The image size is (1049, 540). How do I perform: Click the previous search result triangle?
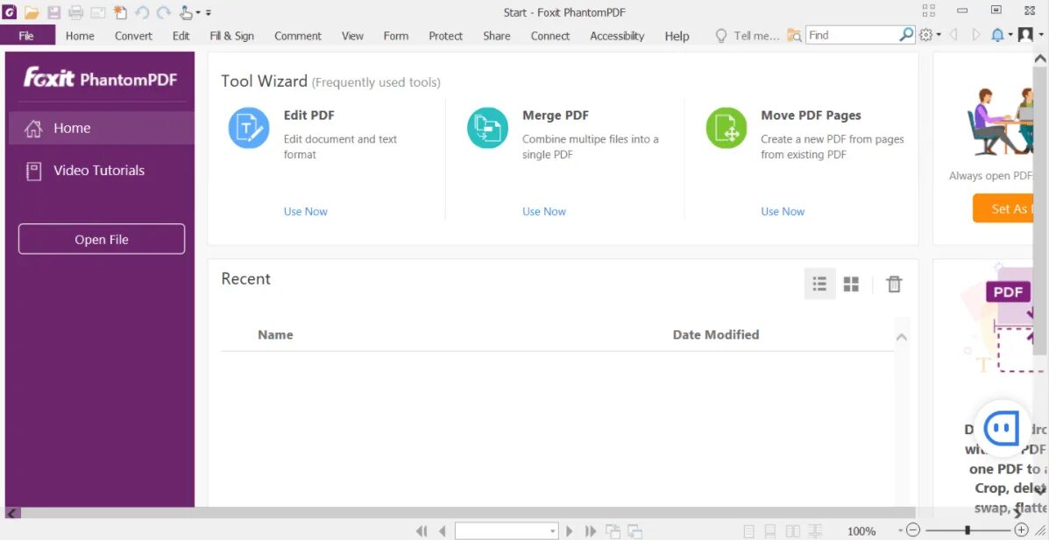pyautogui.click(x=953, y=35)
